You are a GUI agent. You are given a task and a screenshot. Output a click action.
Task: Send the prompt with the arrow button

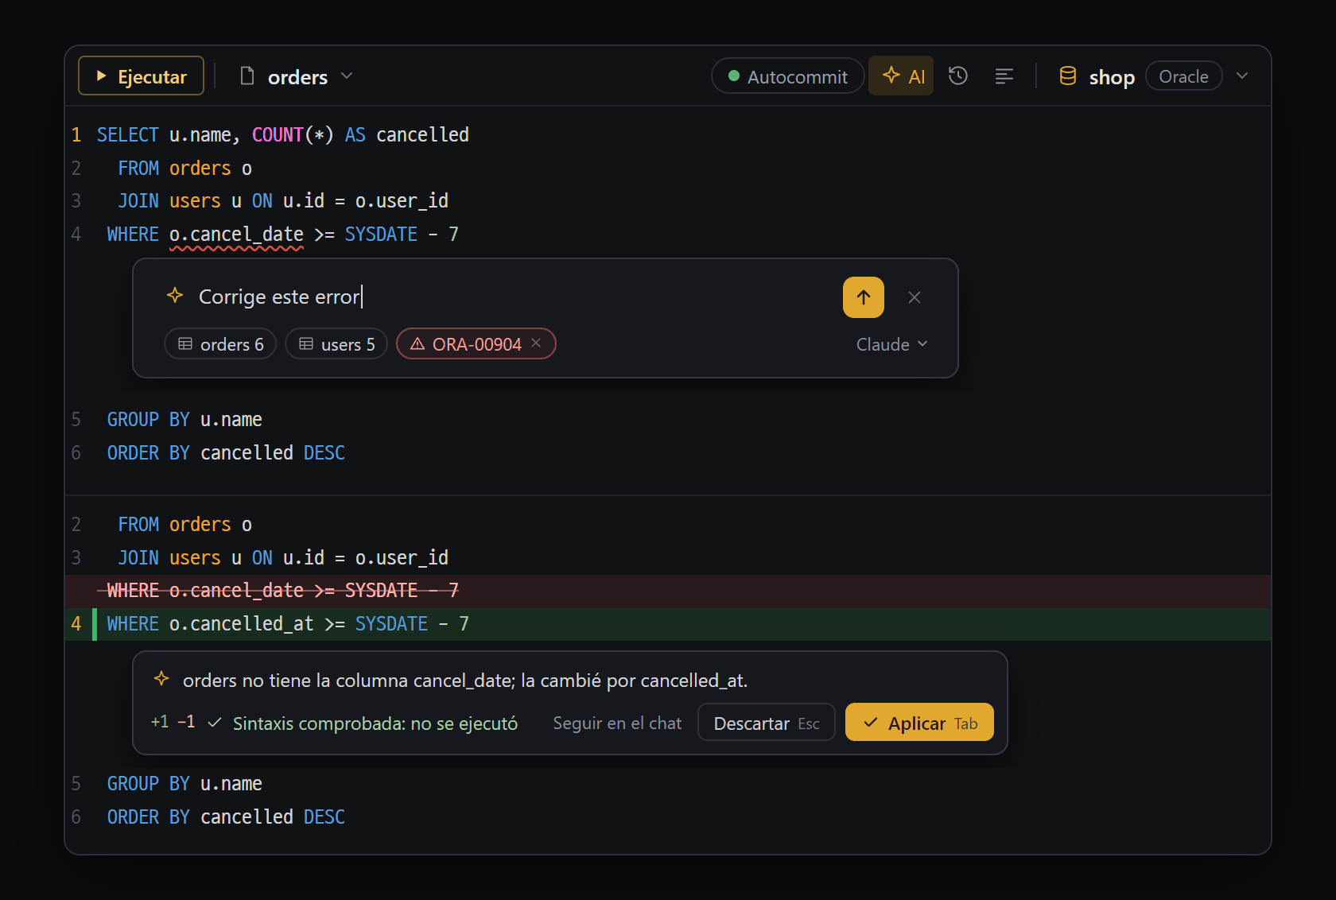(864, 297)
